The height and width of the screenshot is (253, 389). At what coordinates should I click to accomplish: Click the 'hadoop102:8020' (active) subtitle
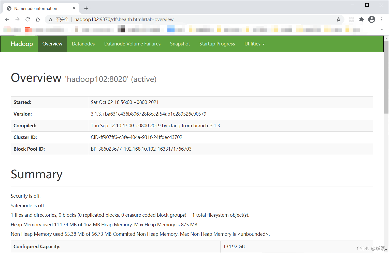pyautogui.click(x=111, y=79)
